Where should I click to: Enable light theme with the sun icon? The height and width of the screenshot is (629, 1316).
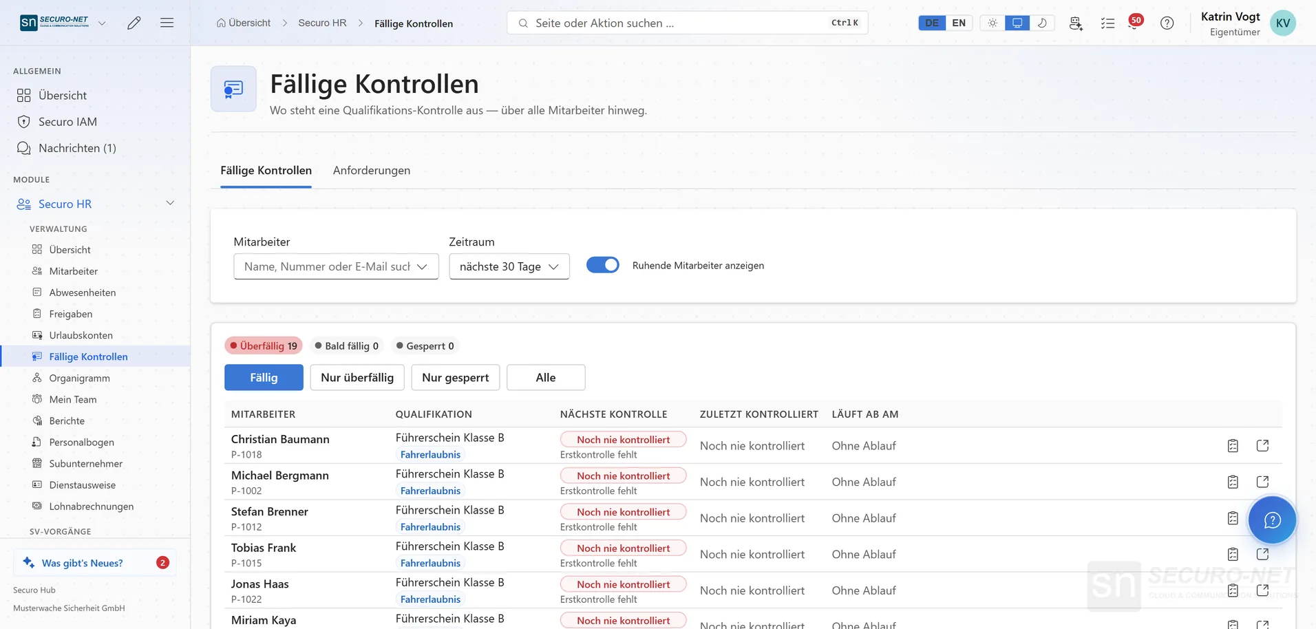tap(993, 23)
